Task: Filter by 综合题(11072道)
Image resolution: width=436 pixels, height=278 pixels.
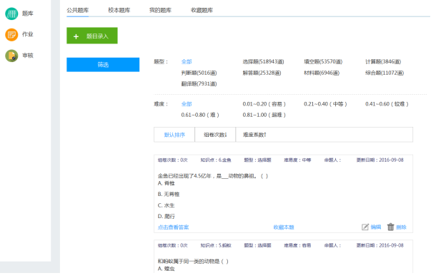Action: [x=385, y=73]
